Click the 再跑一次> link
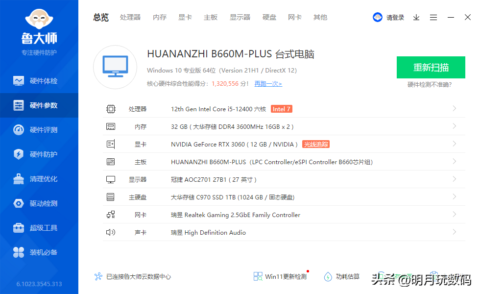 (x=268, y=84)
